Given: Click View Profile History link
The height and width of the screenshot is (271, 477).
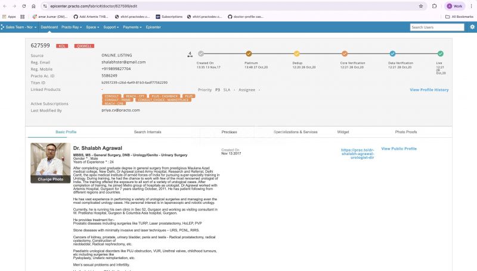Looking at the screenshot, I should (x=429, y=90).
